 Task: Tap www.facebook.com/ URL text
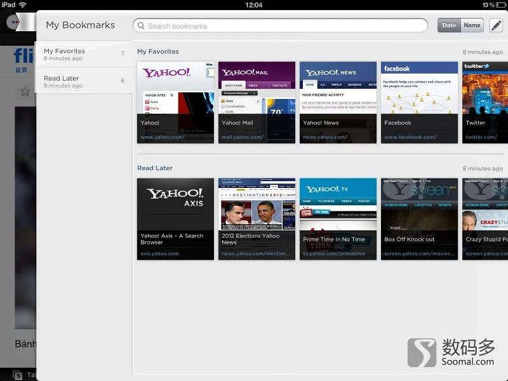pos(410,137)
